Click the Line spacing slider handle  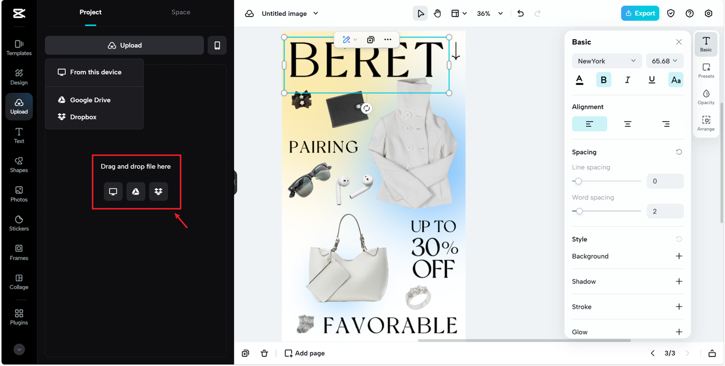578,181
